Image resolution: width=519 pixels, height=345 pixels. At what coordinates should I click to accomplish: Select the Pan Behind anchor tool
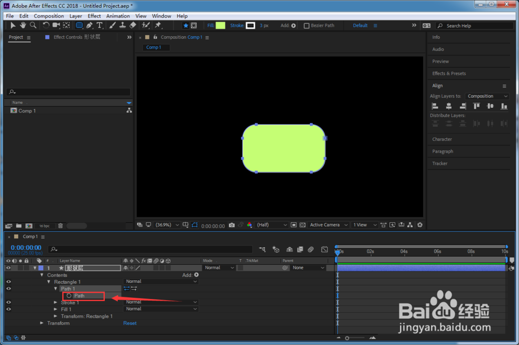point(66,25)
